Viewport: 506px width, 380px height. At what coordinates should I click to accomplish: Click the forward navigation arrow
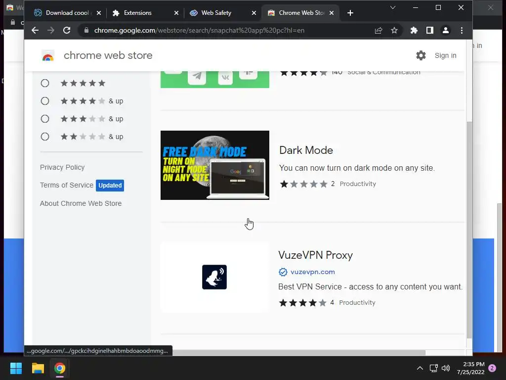click(51, 30)
